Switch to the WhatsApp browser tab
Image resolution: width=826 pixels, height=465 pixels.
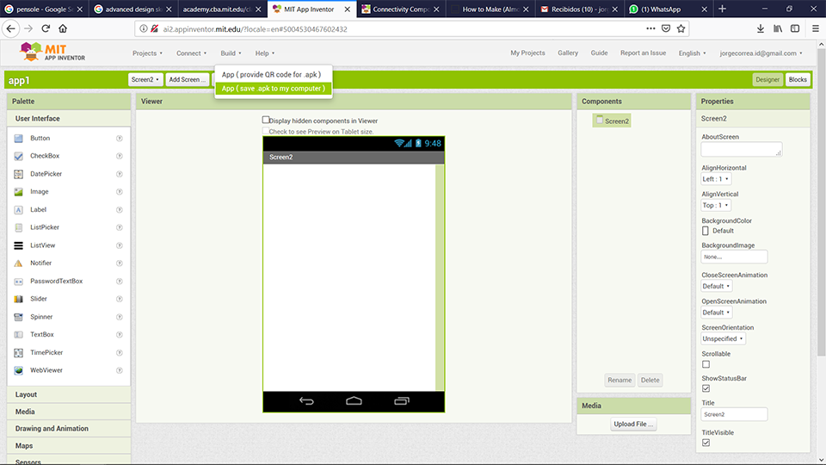coord(668,9)
